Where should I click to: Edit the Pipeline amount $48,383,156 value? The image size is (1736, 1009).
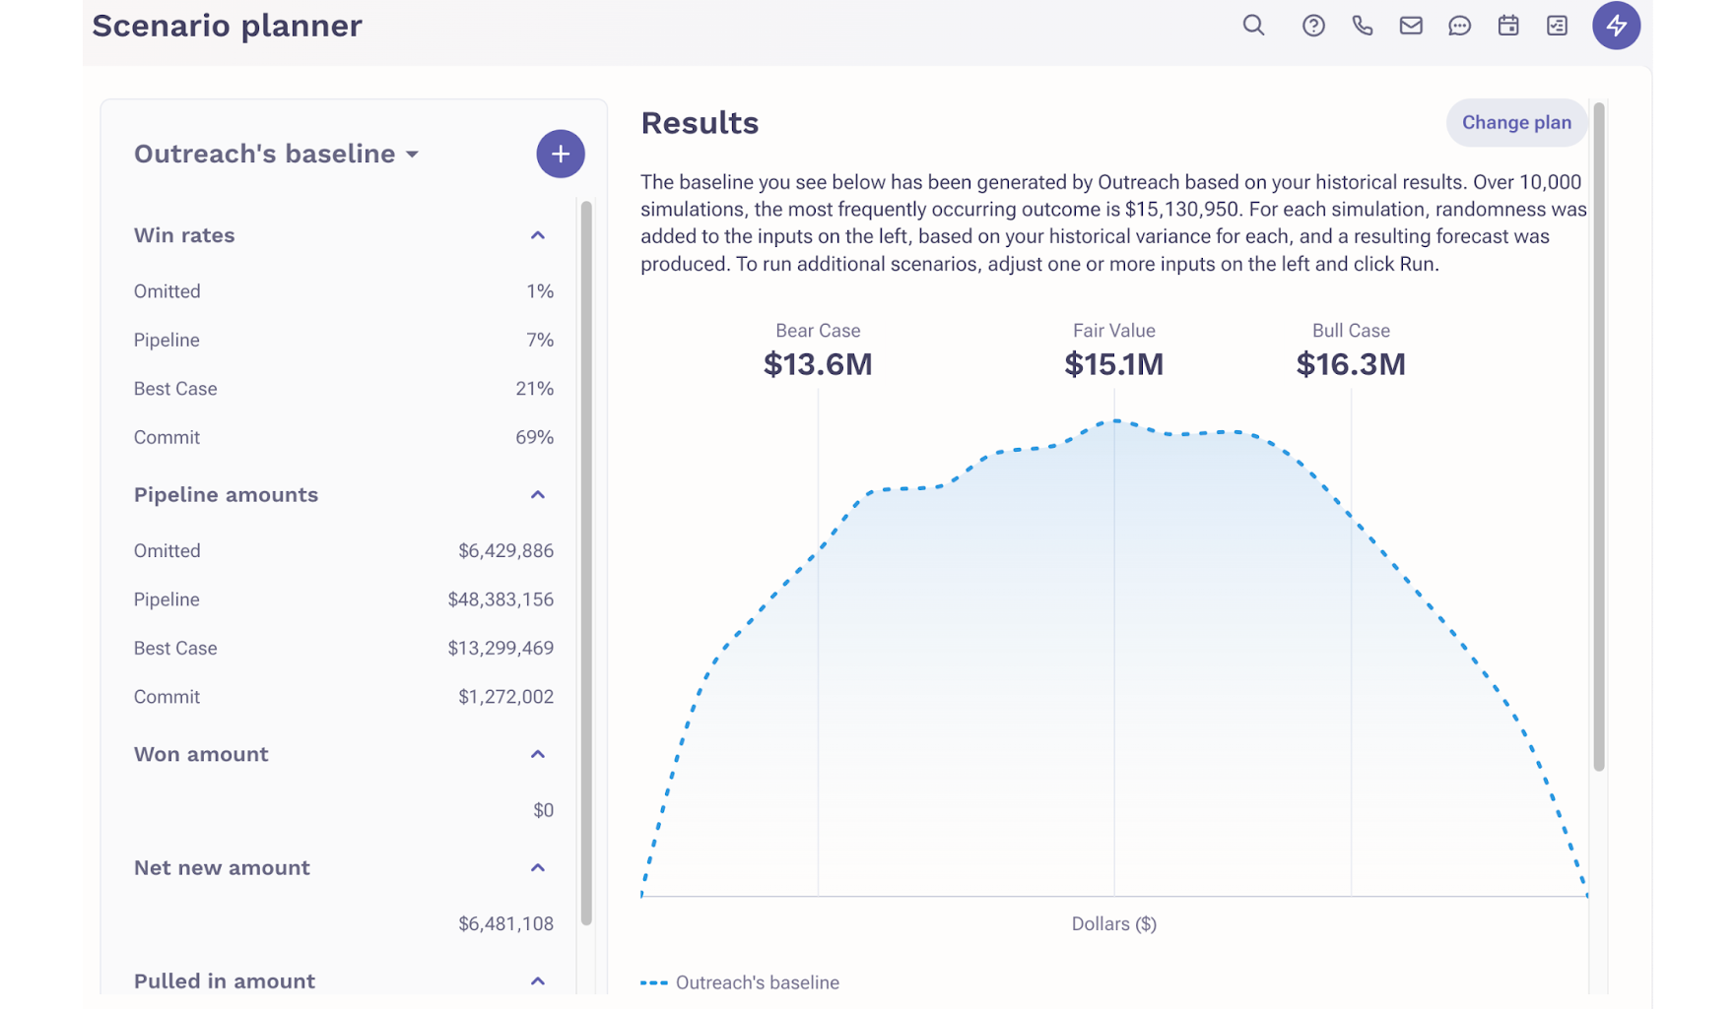click(501, 599)
